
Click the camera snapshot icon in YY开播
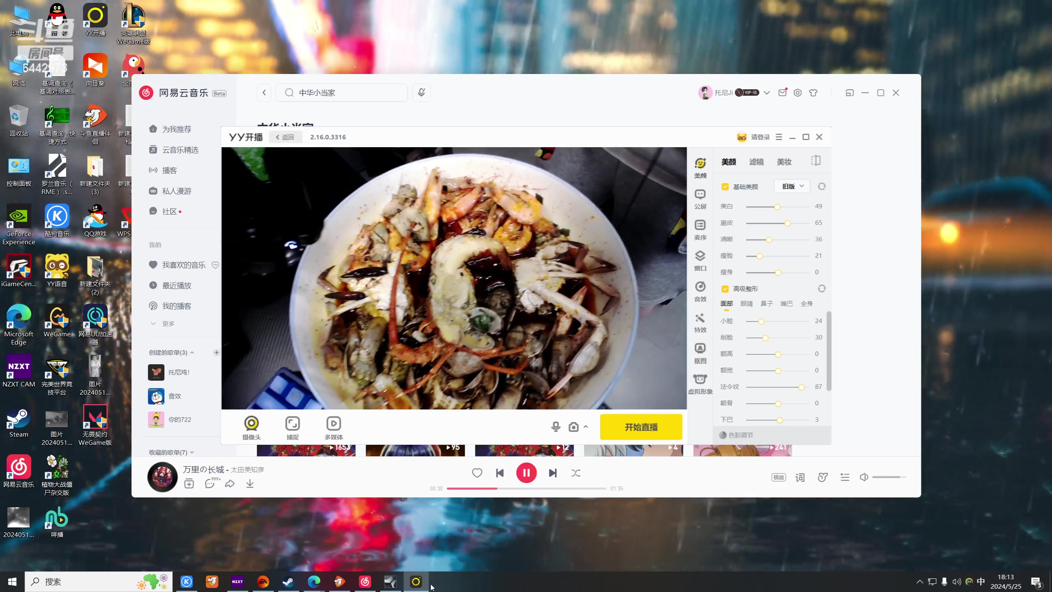pos(574,427)
